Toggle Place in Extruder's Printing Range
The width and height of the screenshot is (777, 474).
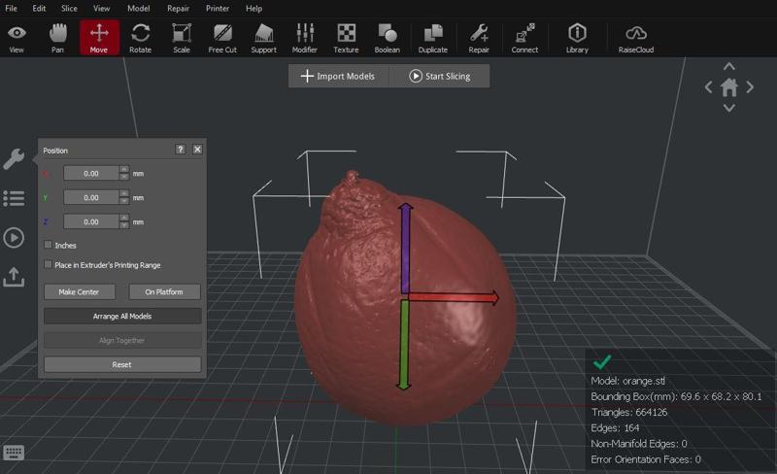pyautogui.click(x=48, y=264)
